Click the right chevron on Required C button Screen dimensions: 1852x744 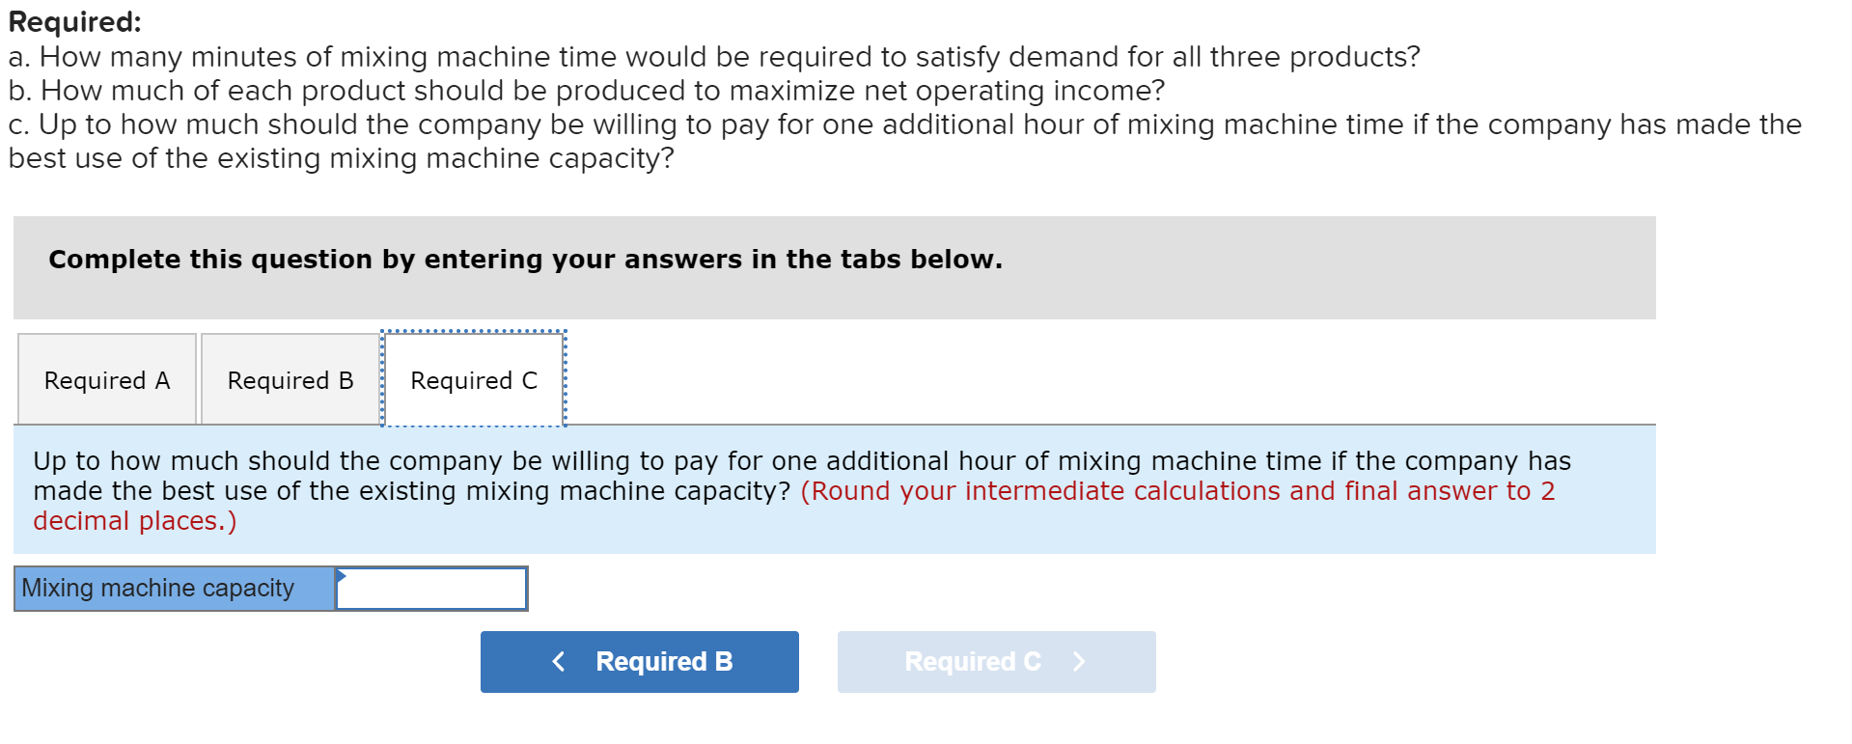(1079, 661)
